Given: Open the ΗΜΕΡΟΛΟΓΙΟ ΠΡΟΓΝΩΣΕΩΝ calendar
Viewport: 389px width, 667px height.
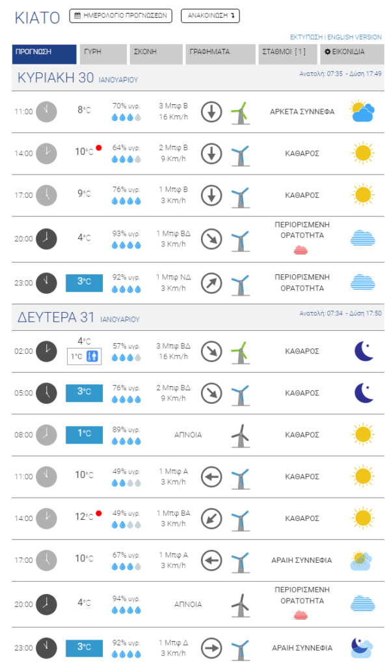Looking at the screenshot, I should (120, 16).
